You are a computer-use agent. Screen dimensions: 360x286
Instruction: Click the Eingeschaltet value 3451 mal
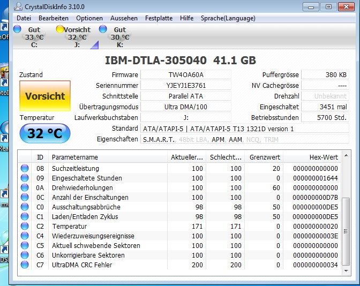click(325, 107)
